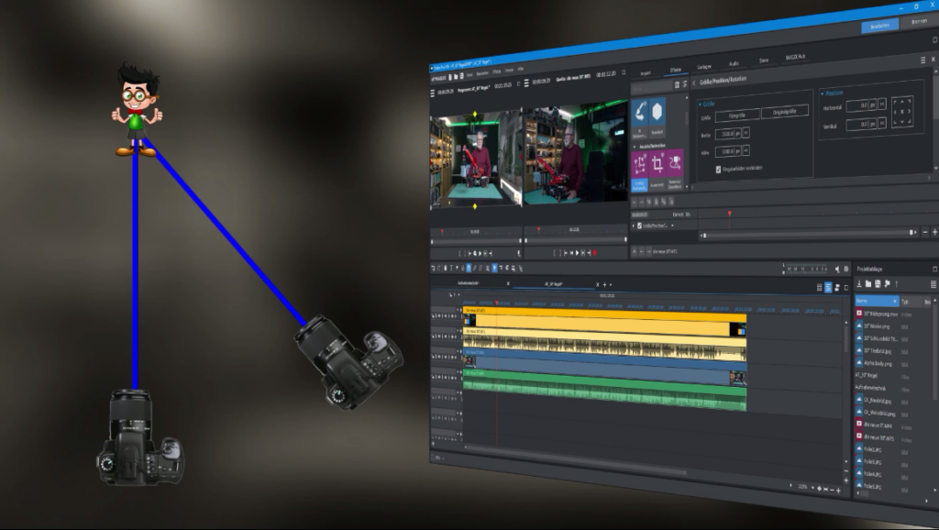Collapse the Größe section

tap(700, 105)
